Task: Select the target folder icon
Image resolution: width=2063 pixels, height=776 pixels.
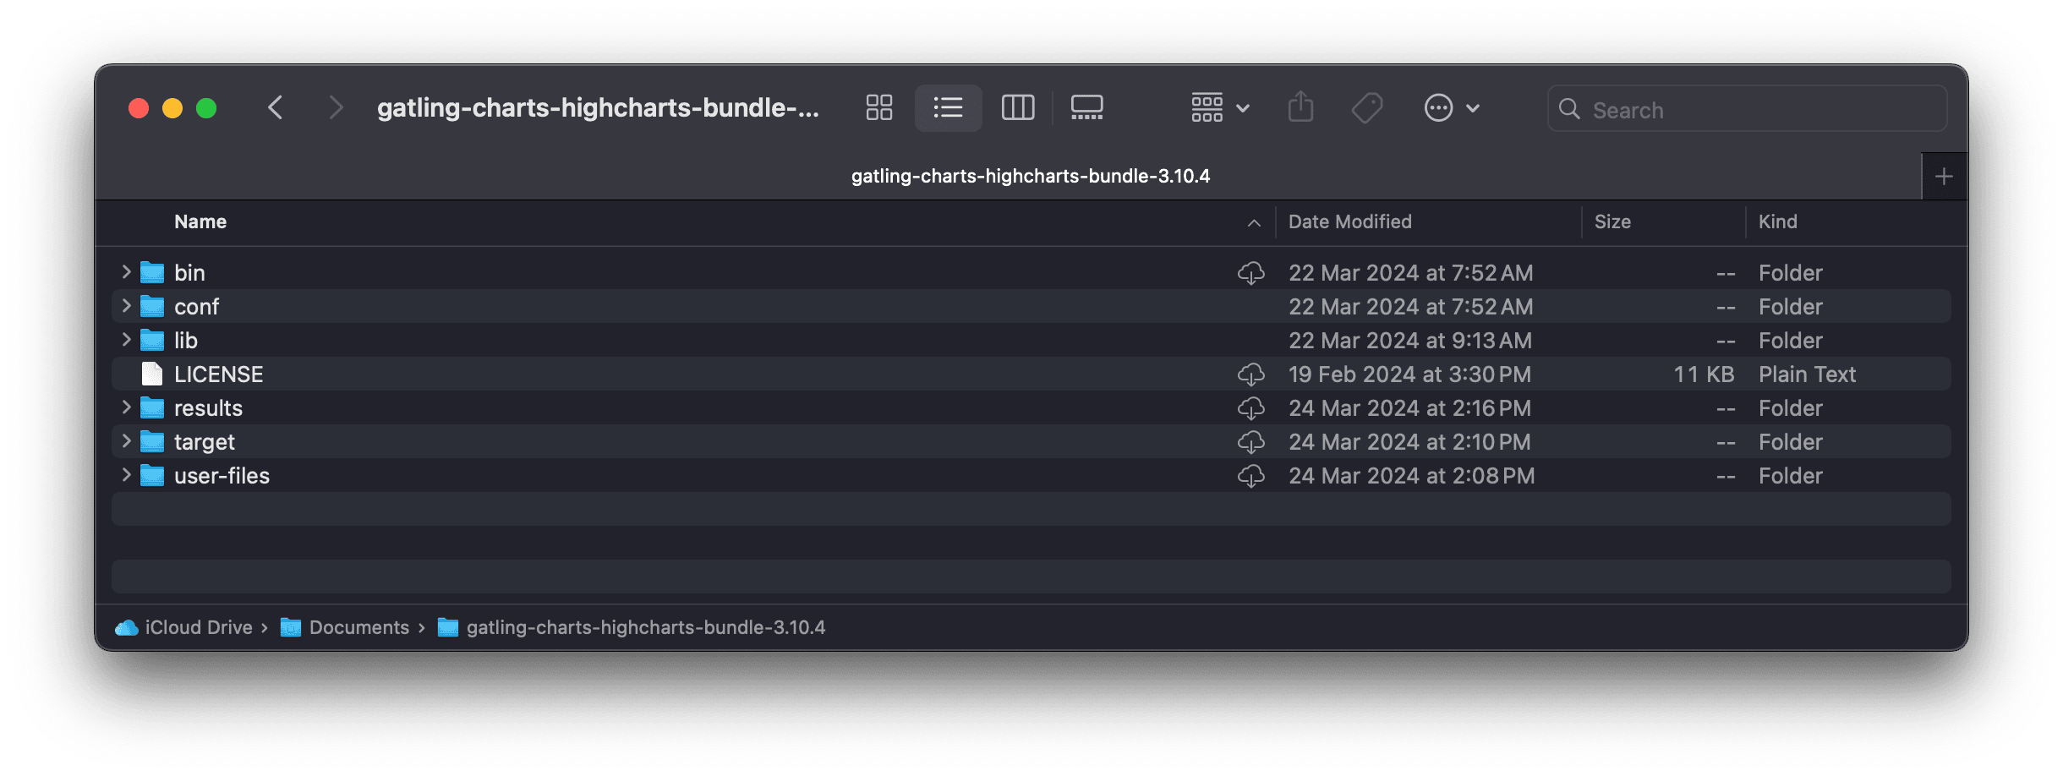Action: click(x=152, y=441)
